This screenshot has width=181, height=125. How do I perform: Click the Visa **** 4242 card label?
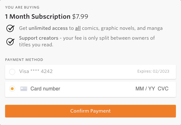tap(36, 71)
